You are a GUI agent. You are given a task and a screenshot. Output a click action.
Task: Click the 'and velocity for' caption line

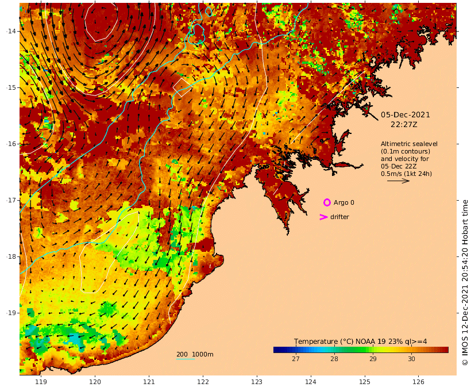[x=405, y=159]
